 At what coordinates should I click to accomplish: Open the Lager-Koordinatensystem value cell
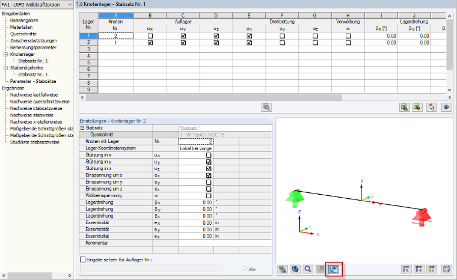[196, 148]
